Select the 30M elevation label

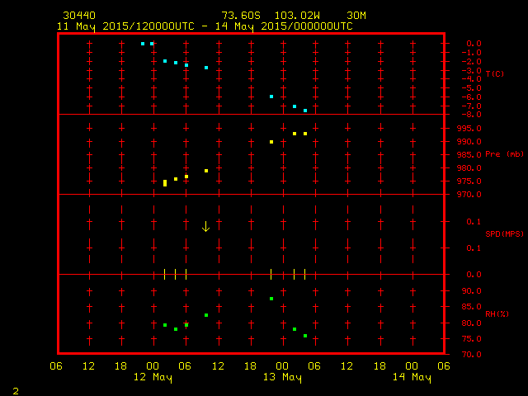(356, 16)
